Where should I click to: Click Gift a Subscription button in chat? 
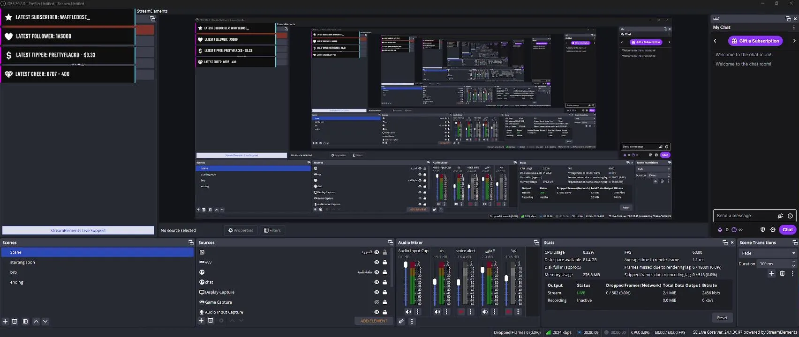[x=755, y=41]
